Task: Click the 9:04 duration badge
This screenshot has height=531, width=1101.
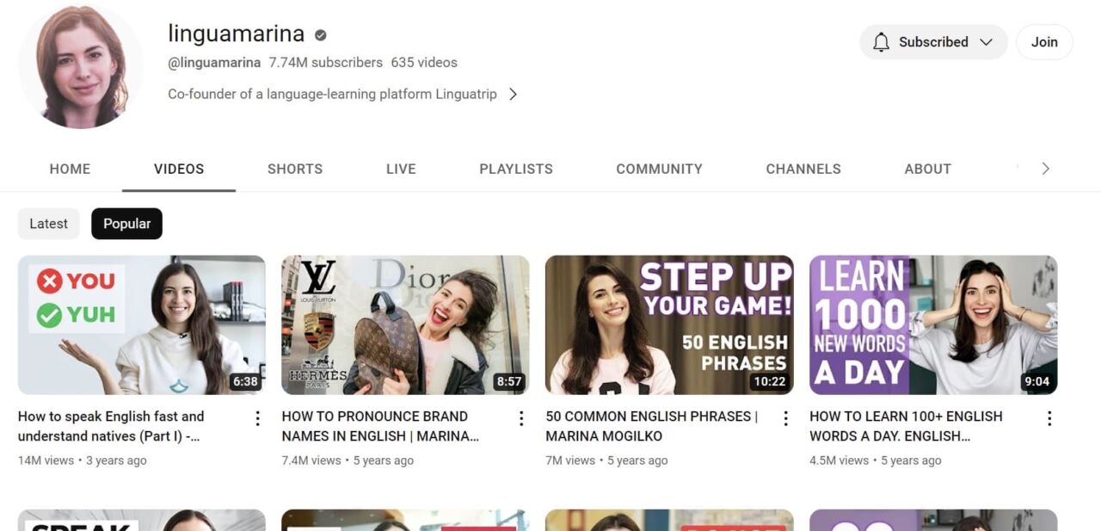Action: click(1037, 381)
